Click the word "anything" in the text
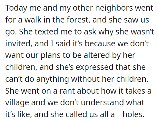157x122 pixels. click(53, 79)
